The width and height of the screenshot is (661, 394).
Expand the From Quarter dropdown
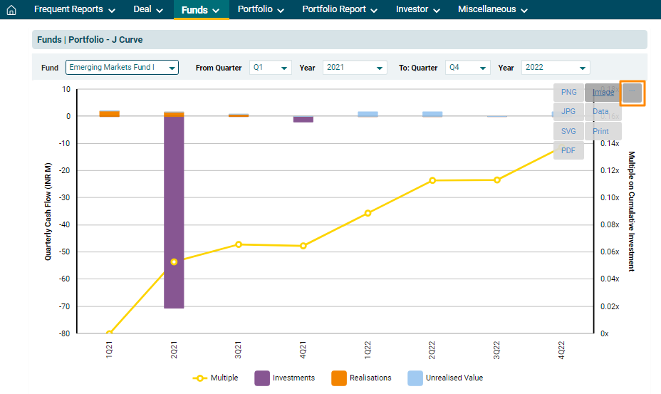271,68
